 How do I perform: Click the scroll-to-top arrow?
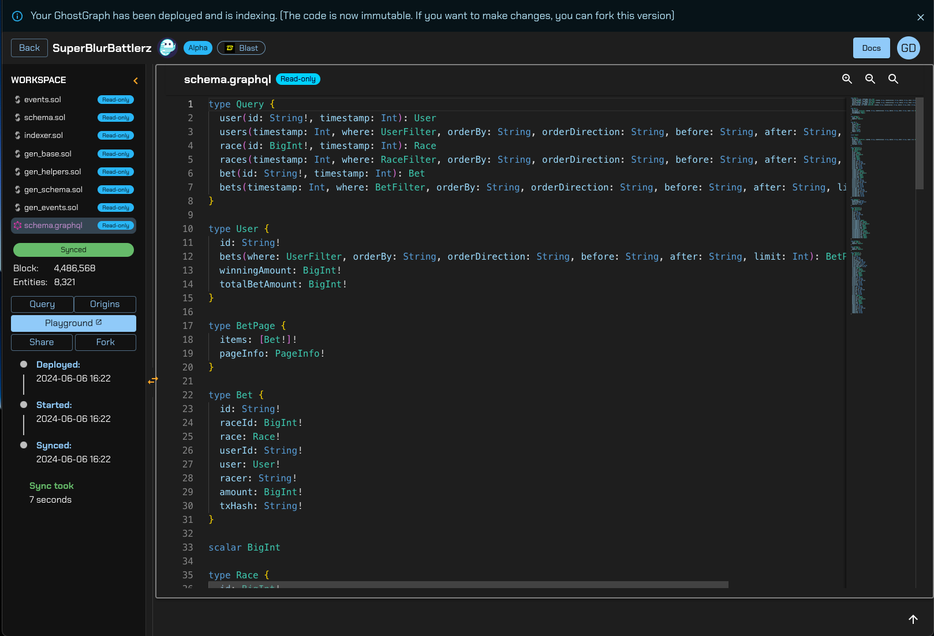click(913, 619)
